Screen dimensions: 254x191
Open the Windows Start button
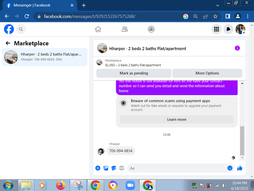[8, 185]
